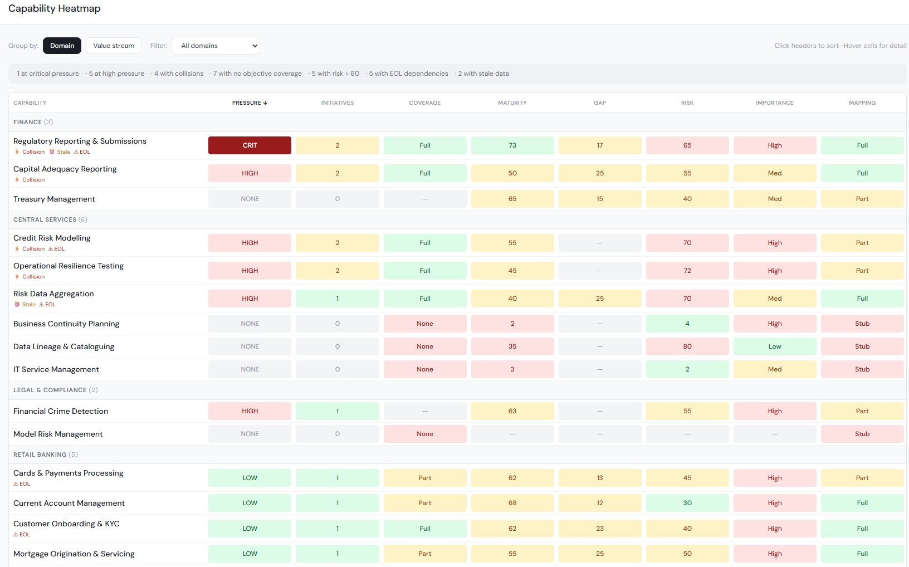Click the Stale icon beneath Risk Data Aggregation
This screenshot has width=909, height=567.
(x=17, y=305)
